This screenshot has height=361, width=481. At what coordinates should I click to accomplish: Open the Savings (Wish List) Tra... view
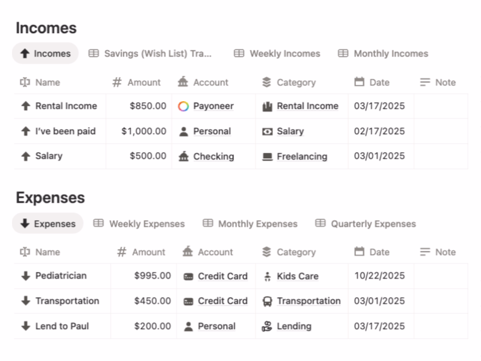(152, 54)
